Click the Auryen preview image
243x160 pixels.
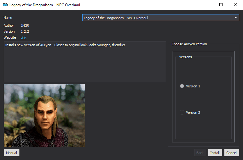click(44, 115)
